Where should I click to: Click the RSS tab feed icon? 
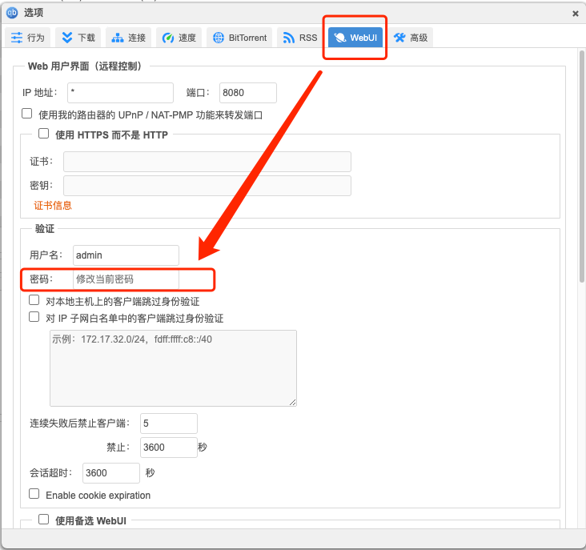click(289, 38)
